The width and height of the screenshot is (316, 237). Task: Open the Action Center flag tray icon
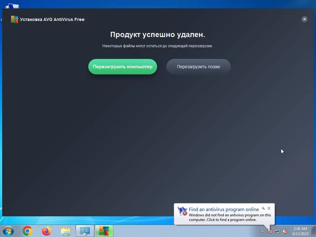[x=270, y=231]
